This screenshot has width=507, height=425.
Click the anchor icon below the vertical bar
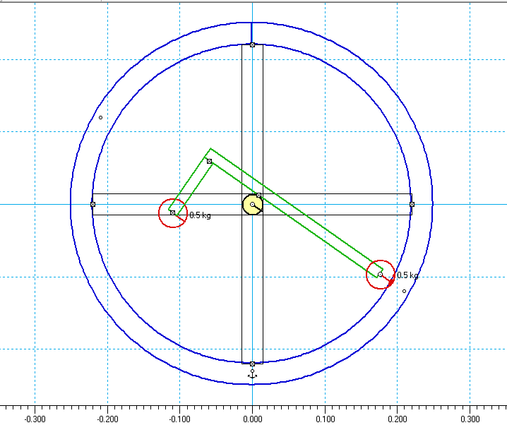(x=253, y=374)
